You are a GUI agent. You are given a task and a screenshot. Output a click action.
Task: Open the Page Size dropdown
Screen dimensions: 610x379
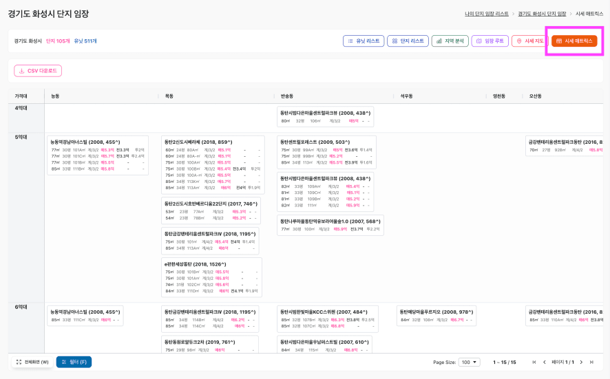pos(470,362)
